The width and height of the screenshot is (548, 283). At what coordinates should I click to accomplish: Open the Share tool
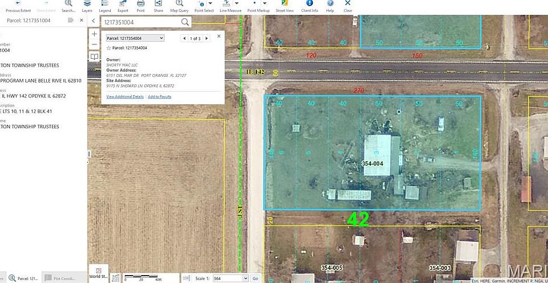[158, 6]
